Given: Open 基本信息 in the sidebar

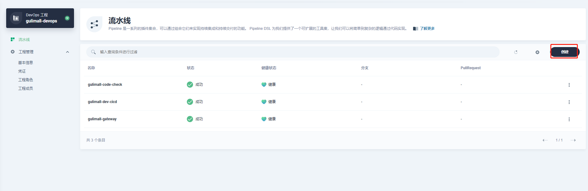Looking at the screenshot, I should click(x=26, y=63).
